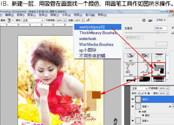This screenshot has height=125, width=174.
Task: Click the airbrush icon in the options bar
Action: click(x=88, y=20)
